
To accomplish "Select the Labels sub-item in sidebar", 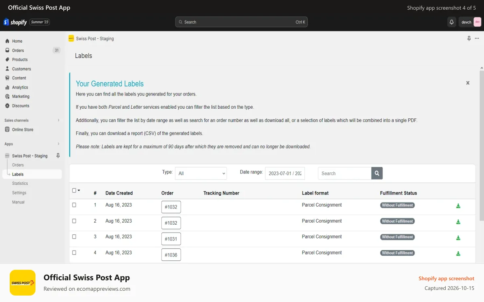I will 32,174.
